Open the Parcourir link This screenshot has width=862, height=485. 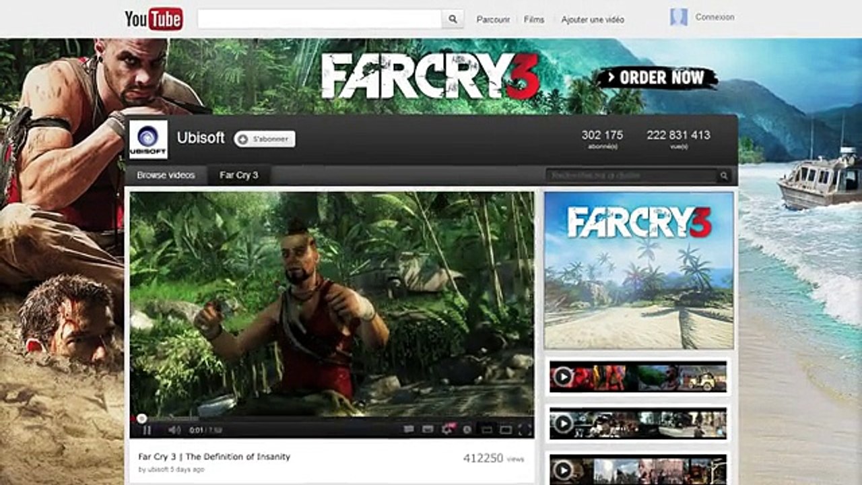coord(493,20)
